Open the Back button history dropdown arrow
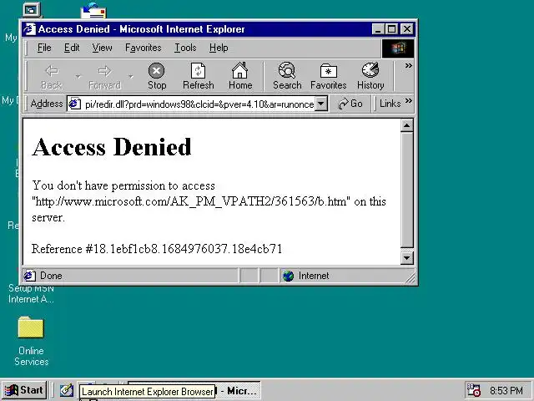534x401 pixels. [78, 77]
